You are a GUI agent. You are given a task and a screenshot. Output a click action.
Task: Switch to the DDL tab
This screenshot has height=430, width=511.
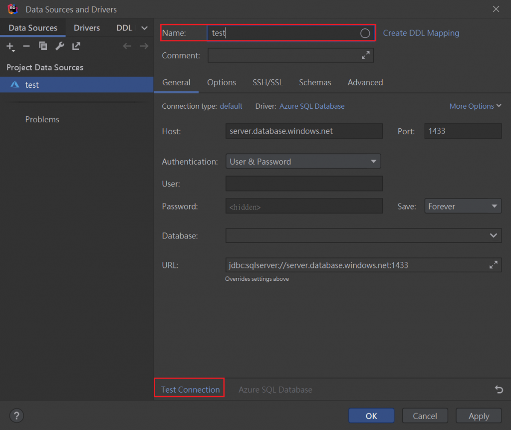pyautogui.click(x=124, y=28)
